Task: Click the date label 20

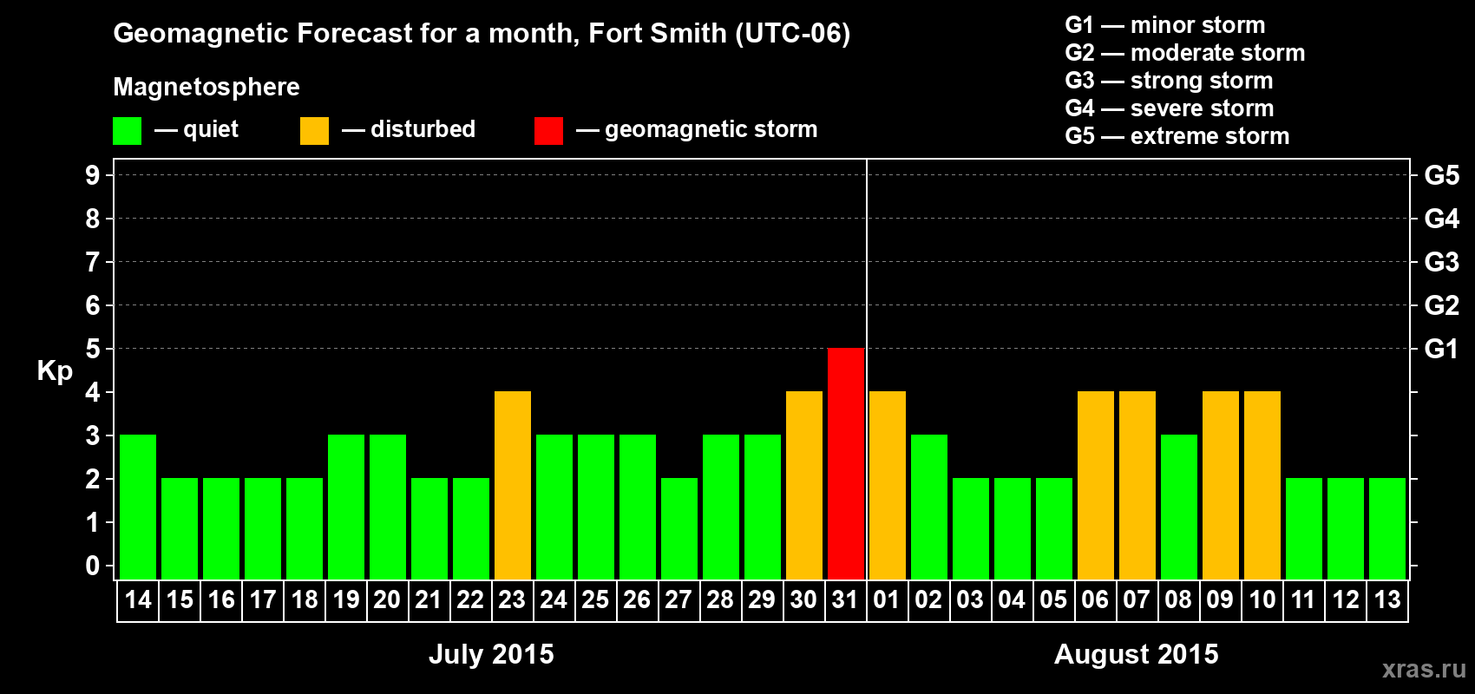Action: [387, 599]
